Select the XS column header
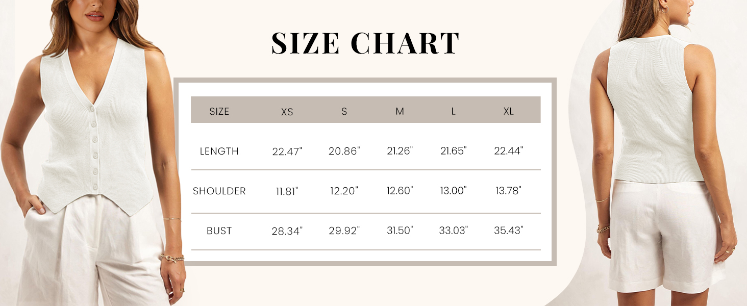The width and height of the screenshot is (747, 306). [x=287, y=112]
